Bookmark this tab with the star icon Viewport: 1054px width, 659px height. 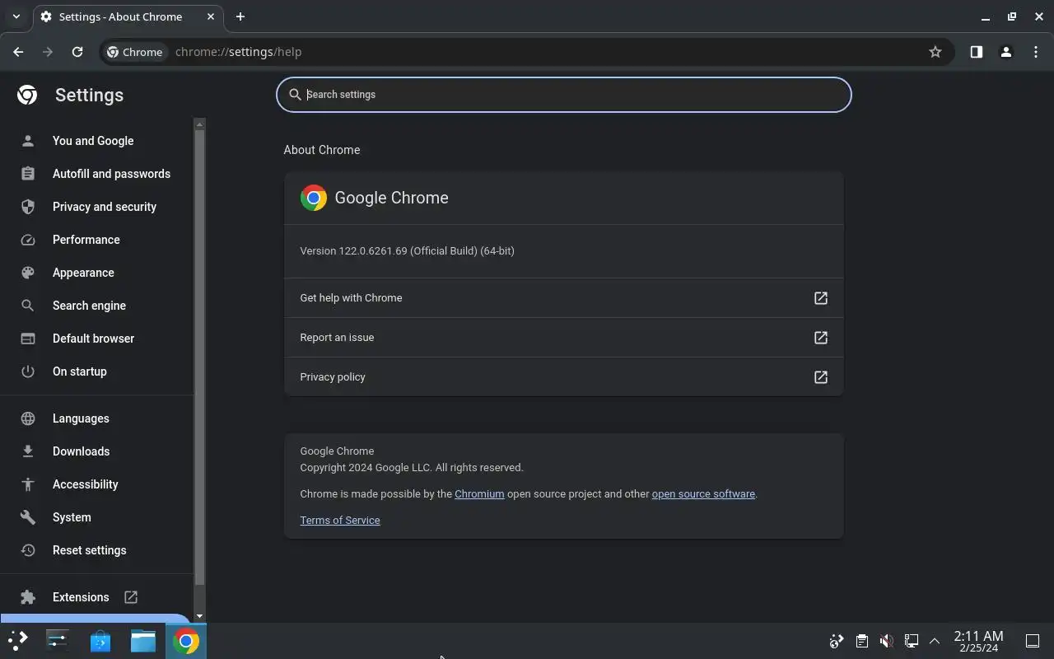coord(935,52)
